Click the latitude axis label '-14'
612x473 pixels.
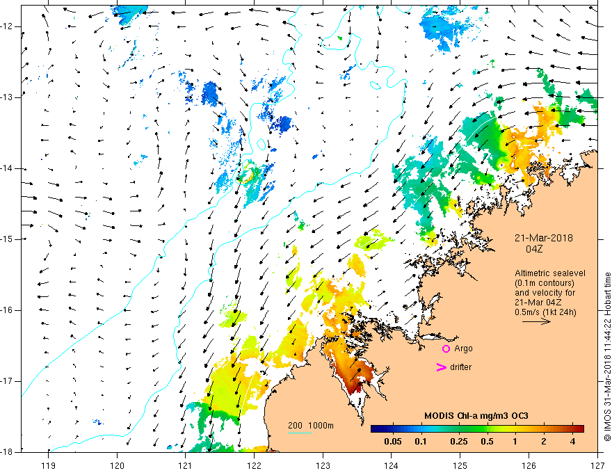click(x=8, y=168)
